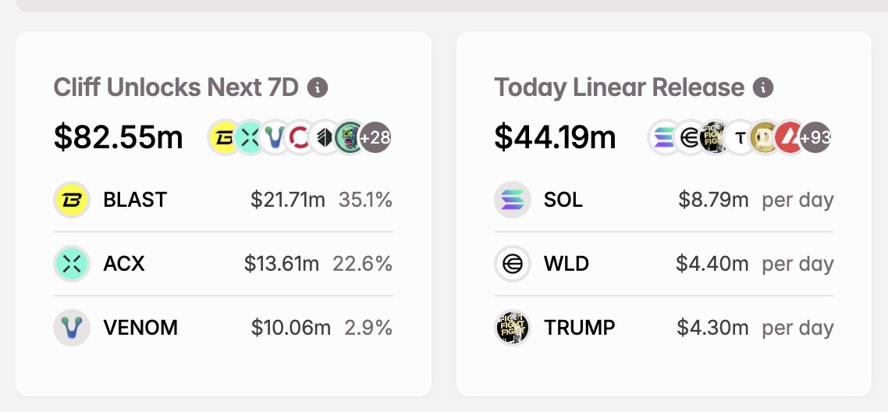Click the VENOM token logo in VENOM row
888x412 pixels.
pyautogui.click(x=72, y=328)
